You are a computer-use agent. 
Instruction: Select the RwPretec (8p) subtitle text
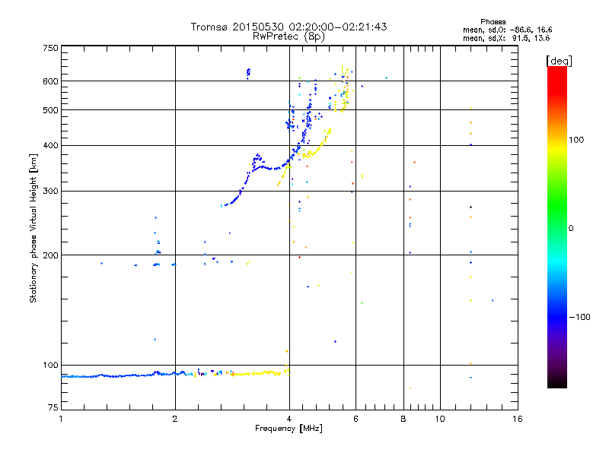[x=289, y=36]
